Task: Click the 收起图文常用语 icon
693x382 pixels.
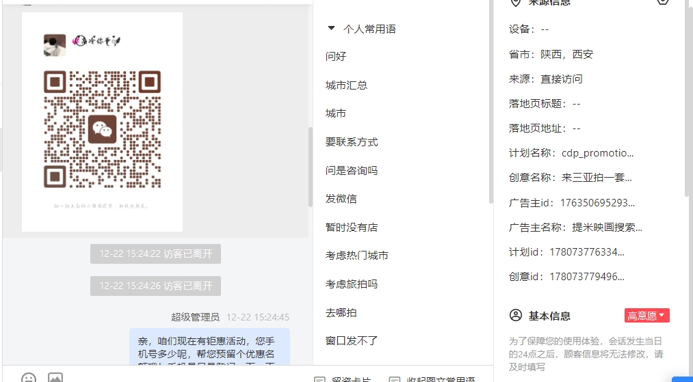Action: 395,379
